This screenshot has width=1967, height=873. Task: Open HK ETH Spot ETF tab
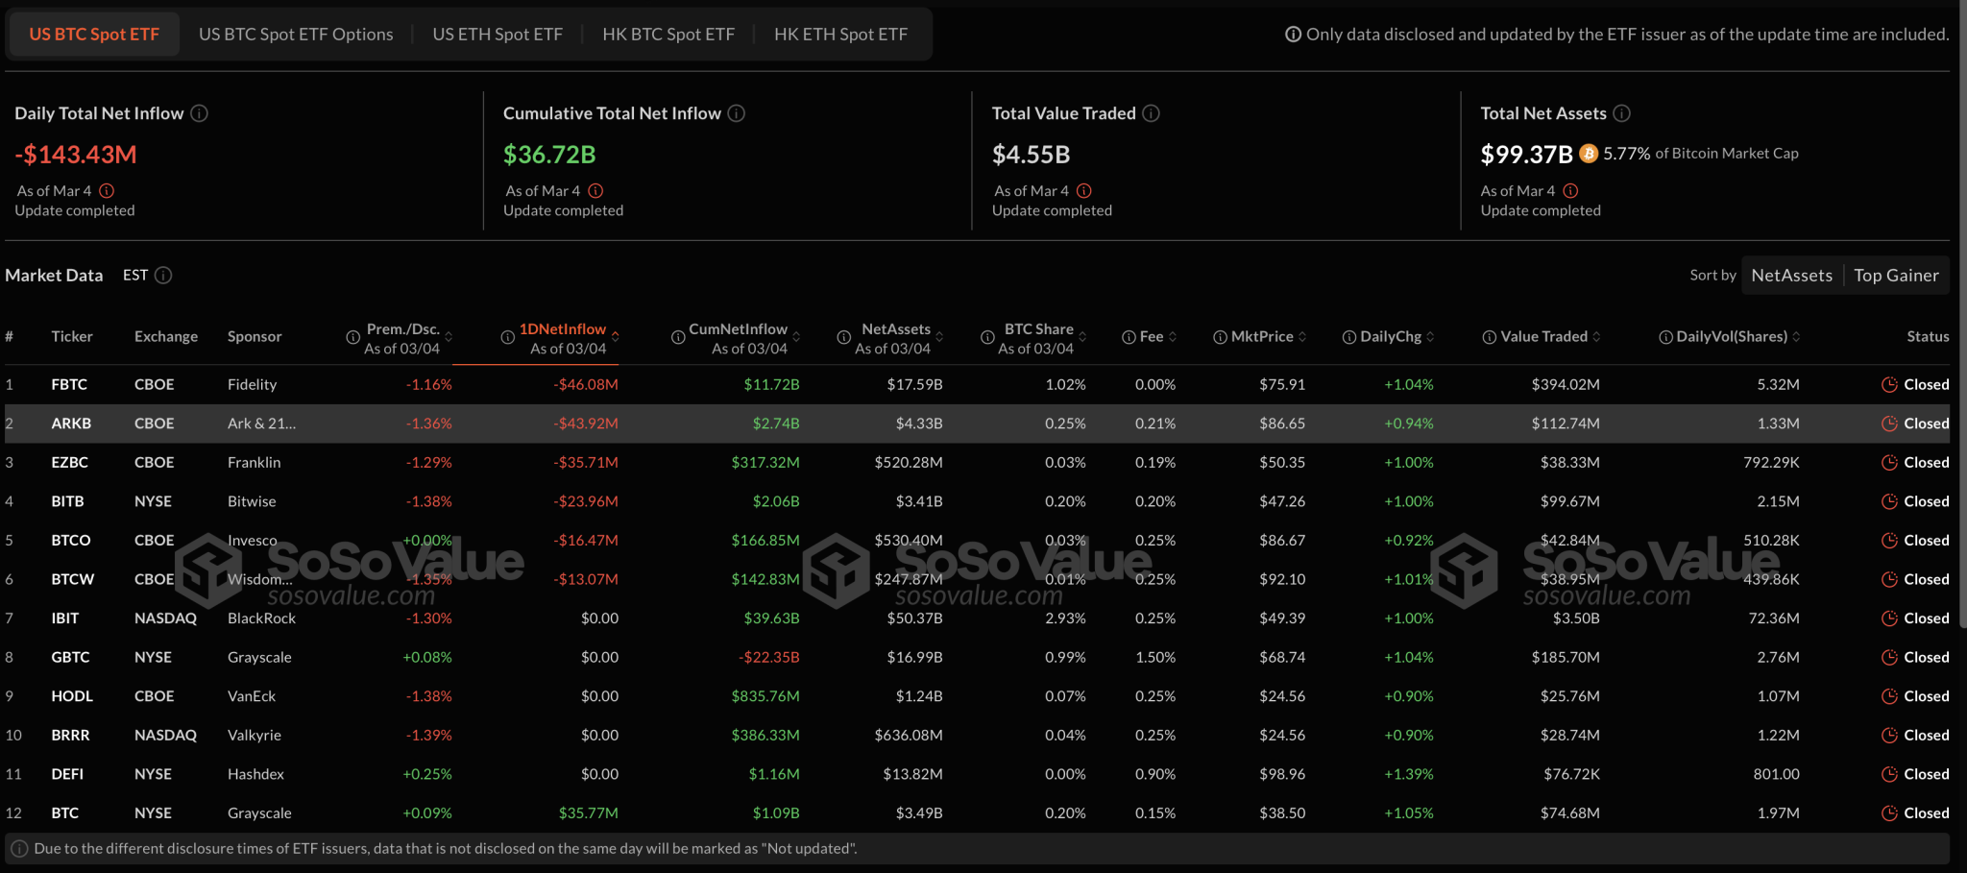click(840, 35)
